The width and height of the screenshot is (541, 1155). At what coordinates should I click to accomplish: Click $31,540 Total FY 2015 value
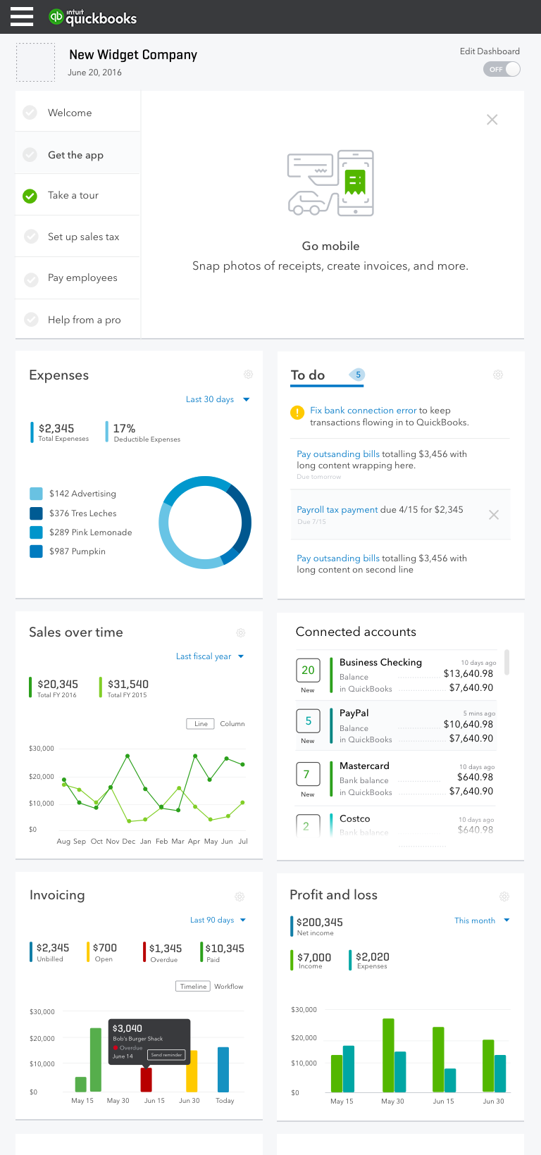[x=128, y=684]
